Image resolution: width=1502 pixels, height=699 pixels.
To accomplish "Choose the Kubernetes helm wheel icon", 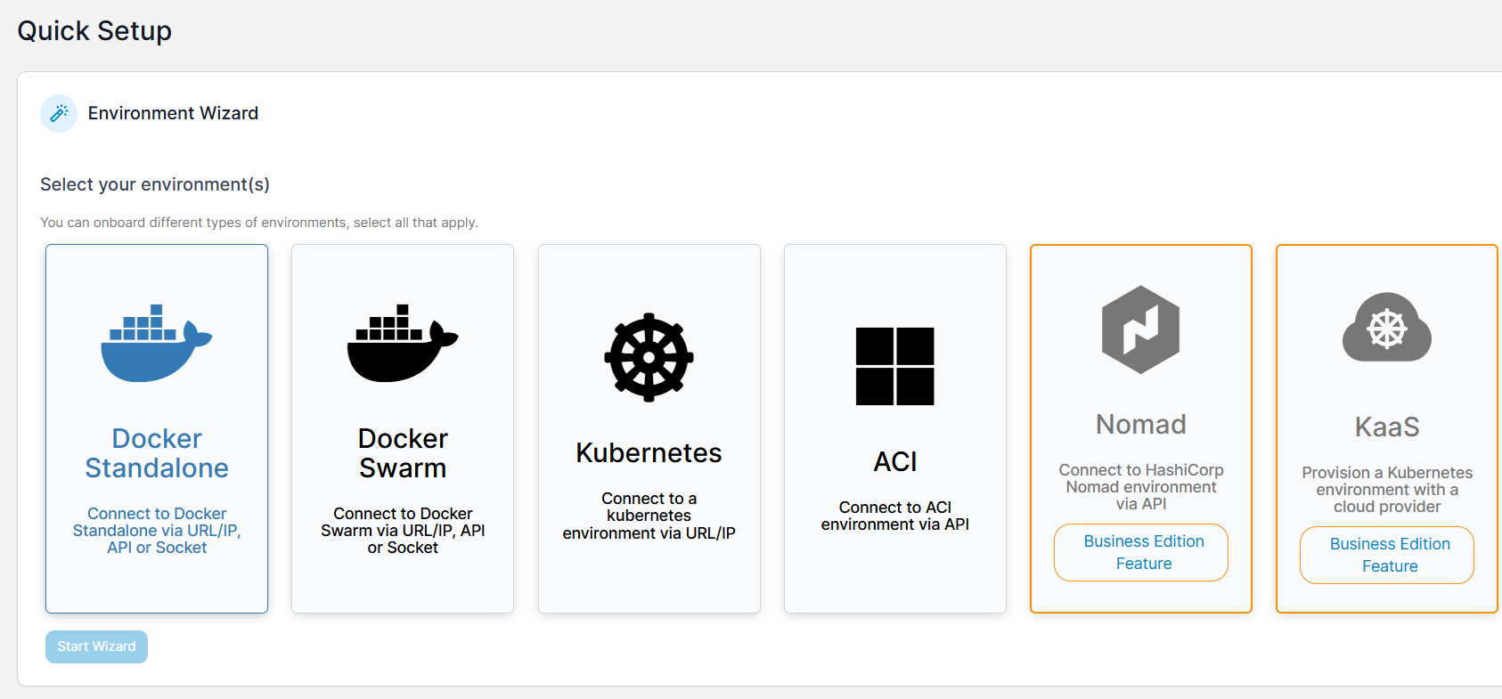I will tap(649, 357).
